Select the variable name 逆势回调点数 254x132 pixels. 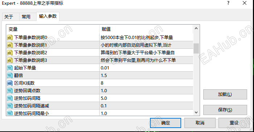coord(27,91)
